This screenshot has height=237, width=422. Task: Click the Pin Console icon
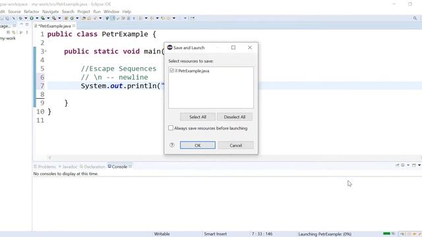point(397,165)
